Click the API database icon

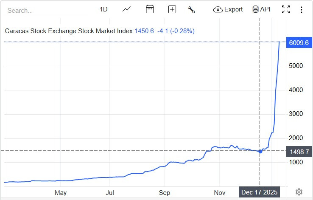tap(255, 9)
